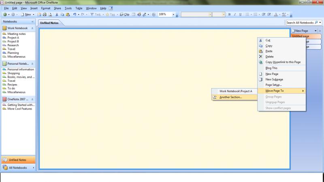Collapse the Work Notebook section list

[32, 28]
